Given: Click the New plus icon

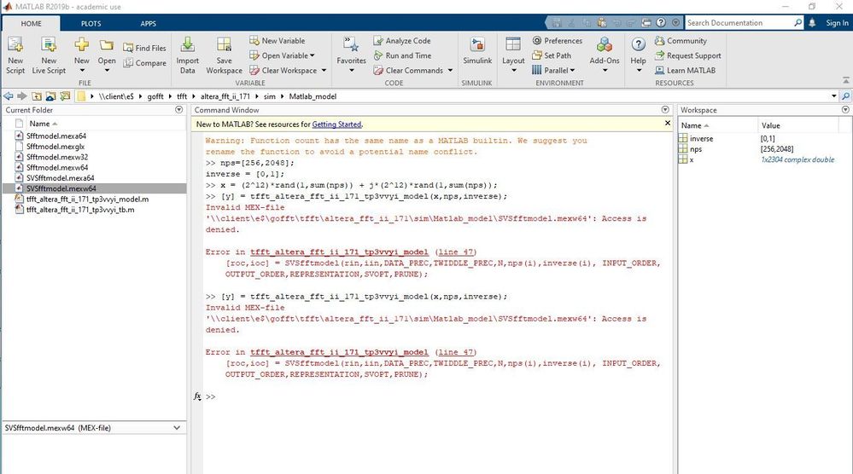Looking at the screenshot, I should pyautogui.click(x=82, y=44).
